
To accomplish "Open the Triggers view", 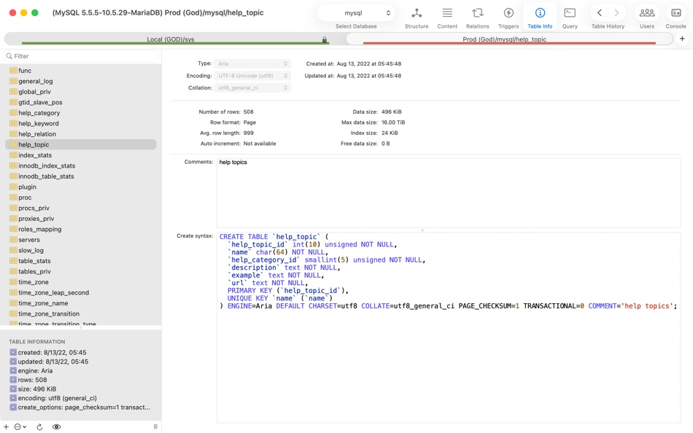I will pyautogui.click(x=508, y=17).
